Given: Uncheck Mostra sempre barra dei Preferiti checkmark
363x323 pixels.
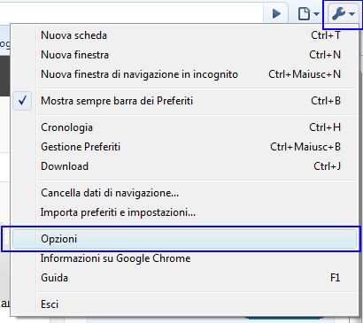Looking at the screenshot, I should pyautogui.click(x=22, y=101).
